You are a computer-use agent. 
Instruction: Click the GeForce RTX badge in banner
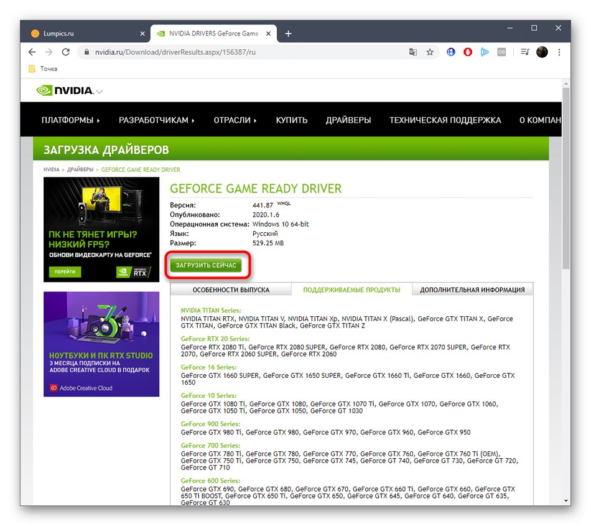133,272
